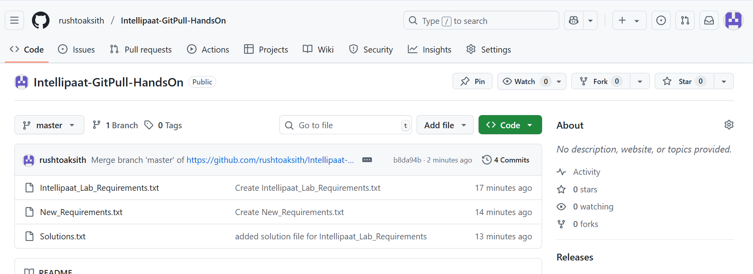Viewport: 753px width, 274px height.
Task: Pin this repository
Action: coord(473,81)
